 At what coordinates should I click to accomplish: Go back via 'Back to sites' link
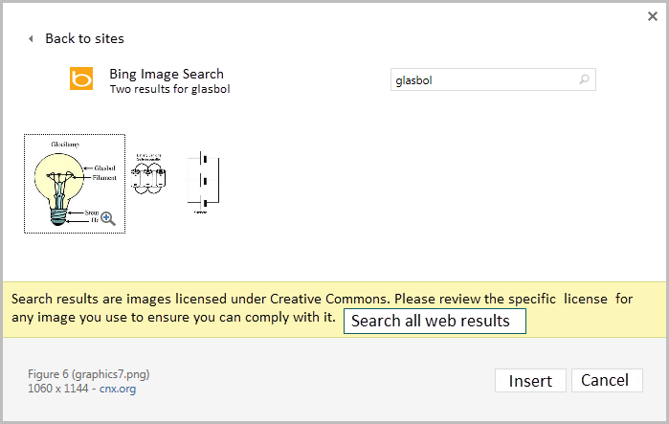coord(84,39)
